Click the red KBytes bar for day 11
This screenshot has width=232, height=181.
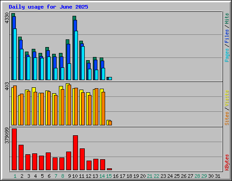[82, 159]
